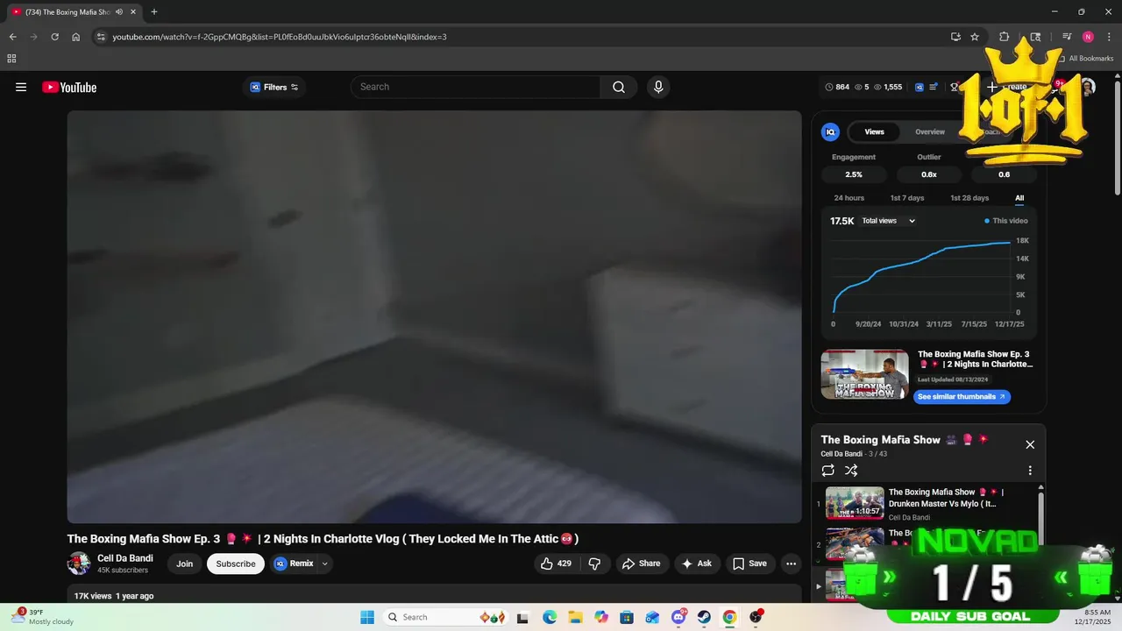Close the playlist panel
The image size is (1122, 631).
[1030, 444]
